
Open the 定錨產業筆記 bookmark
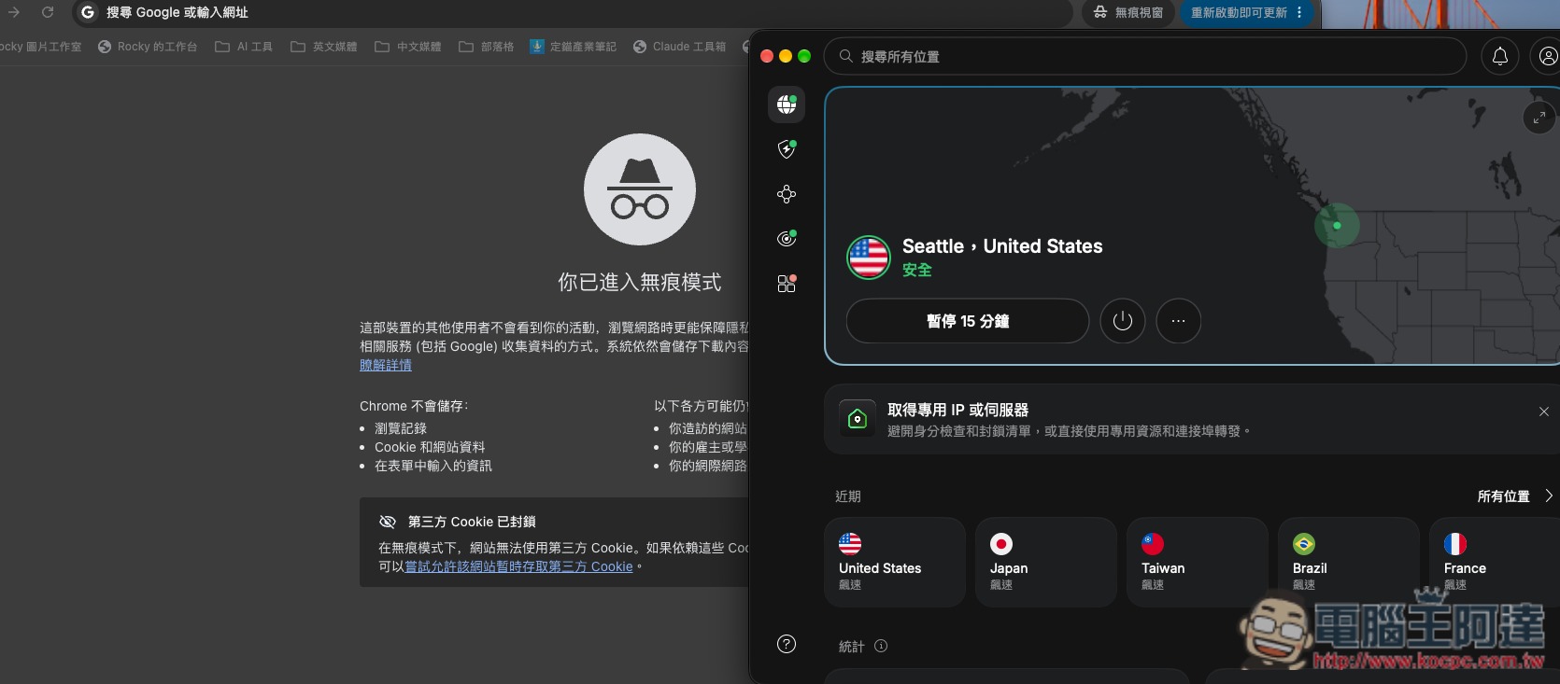(574, 47)
